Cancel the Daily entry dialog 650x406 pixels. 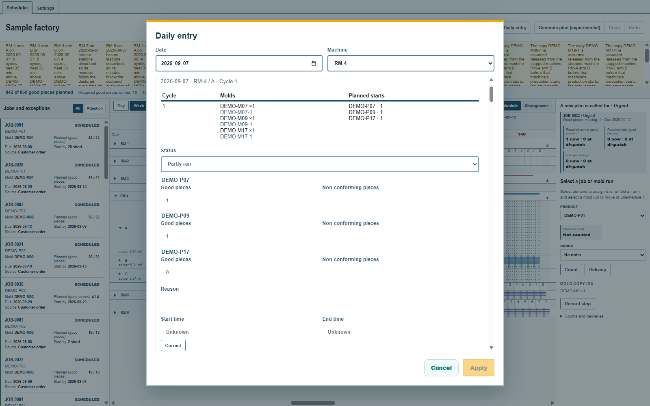click(441, 368)
